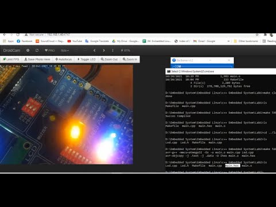Open the Size dropdown in DroidCam
The height and width of the screenshot is (207, 276).
click(x=64, y=51)
